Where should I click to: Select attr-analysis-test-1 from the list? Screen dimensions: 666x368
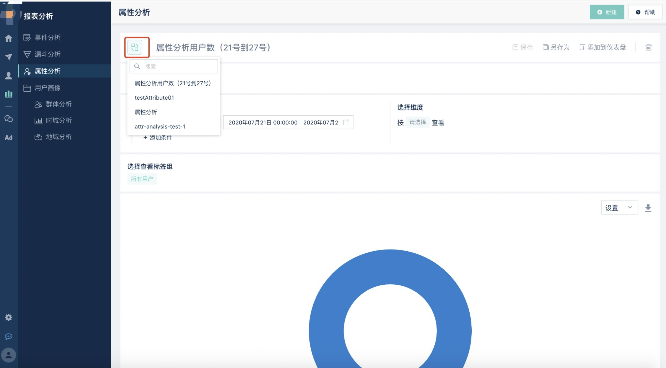174,127
